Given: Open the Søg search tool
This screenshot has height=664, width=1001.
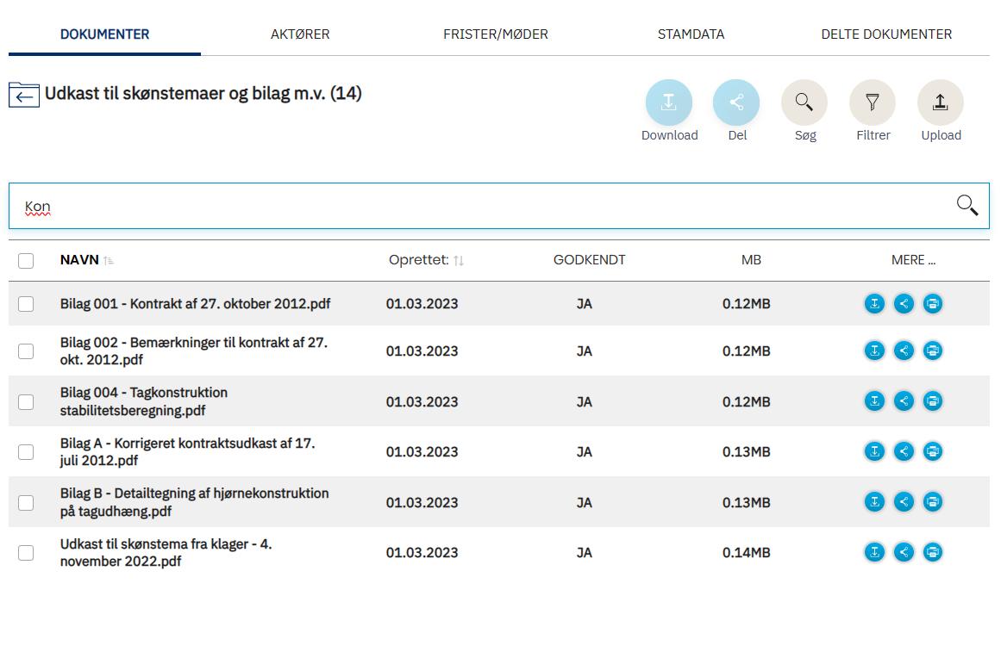Looking at the screenshot, I should tap(804, 102).
